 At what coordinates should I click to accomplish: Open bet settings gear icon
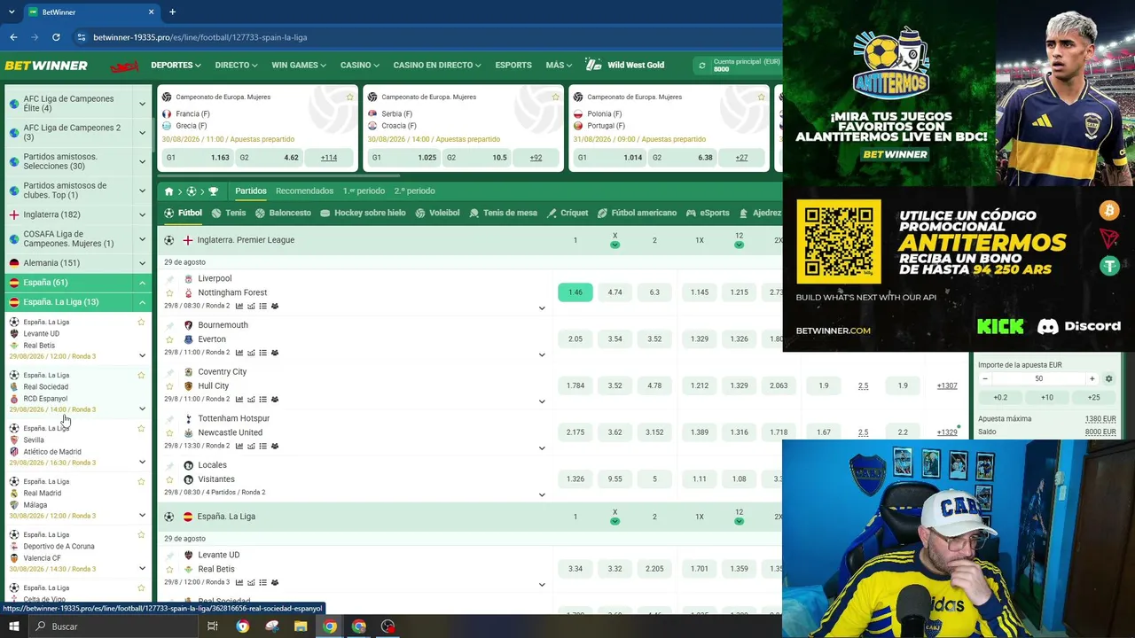tap(1108, 379)
